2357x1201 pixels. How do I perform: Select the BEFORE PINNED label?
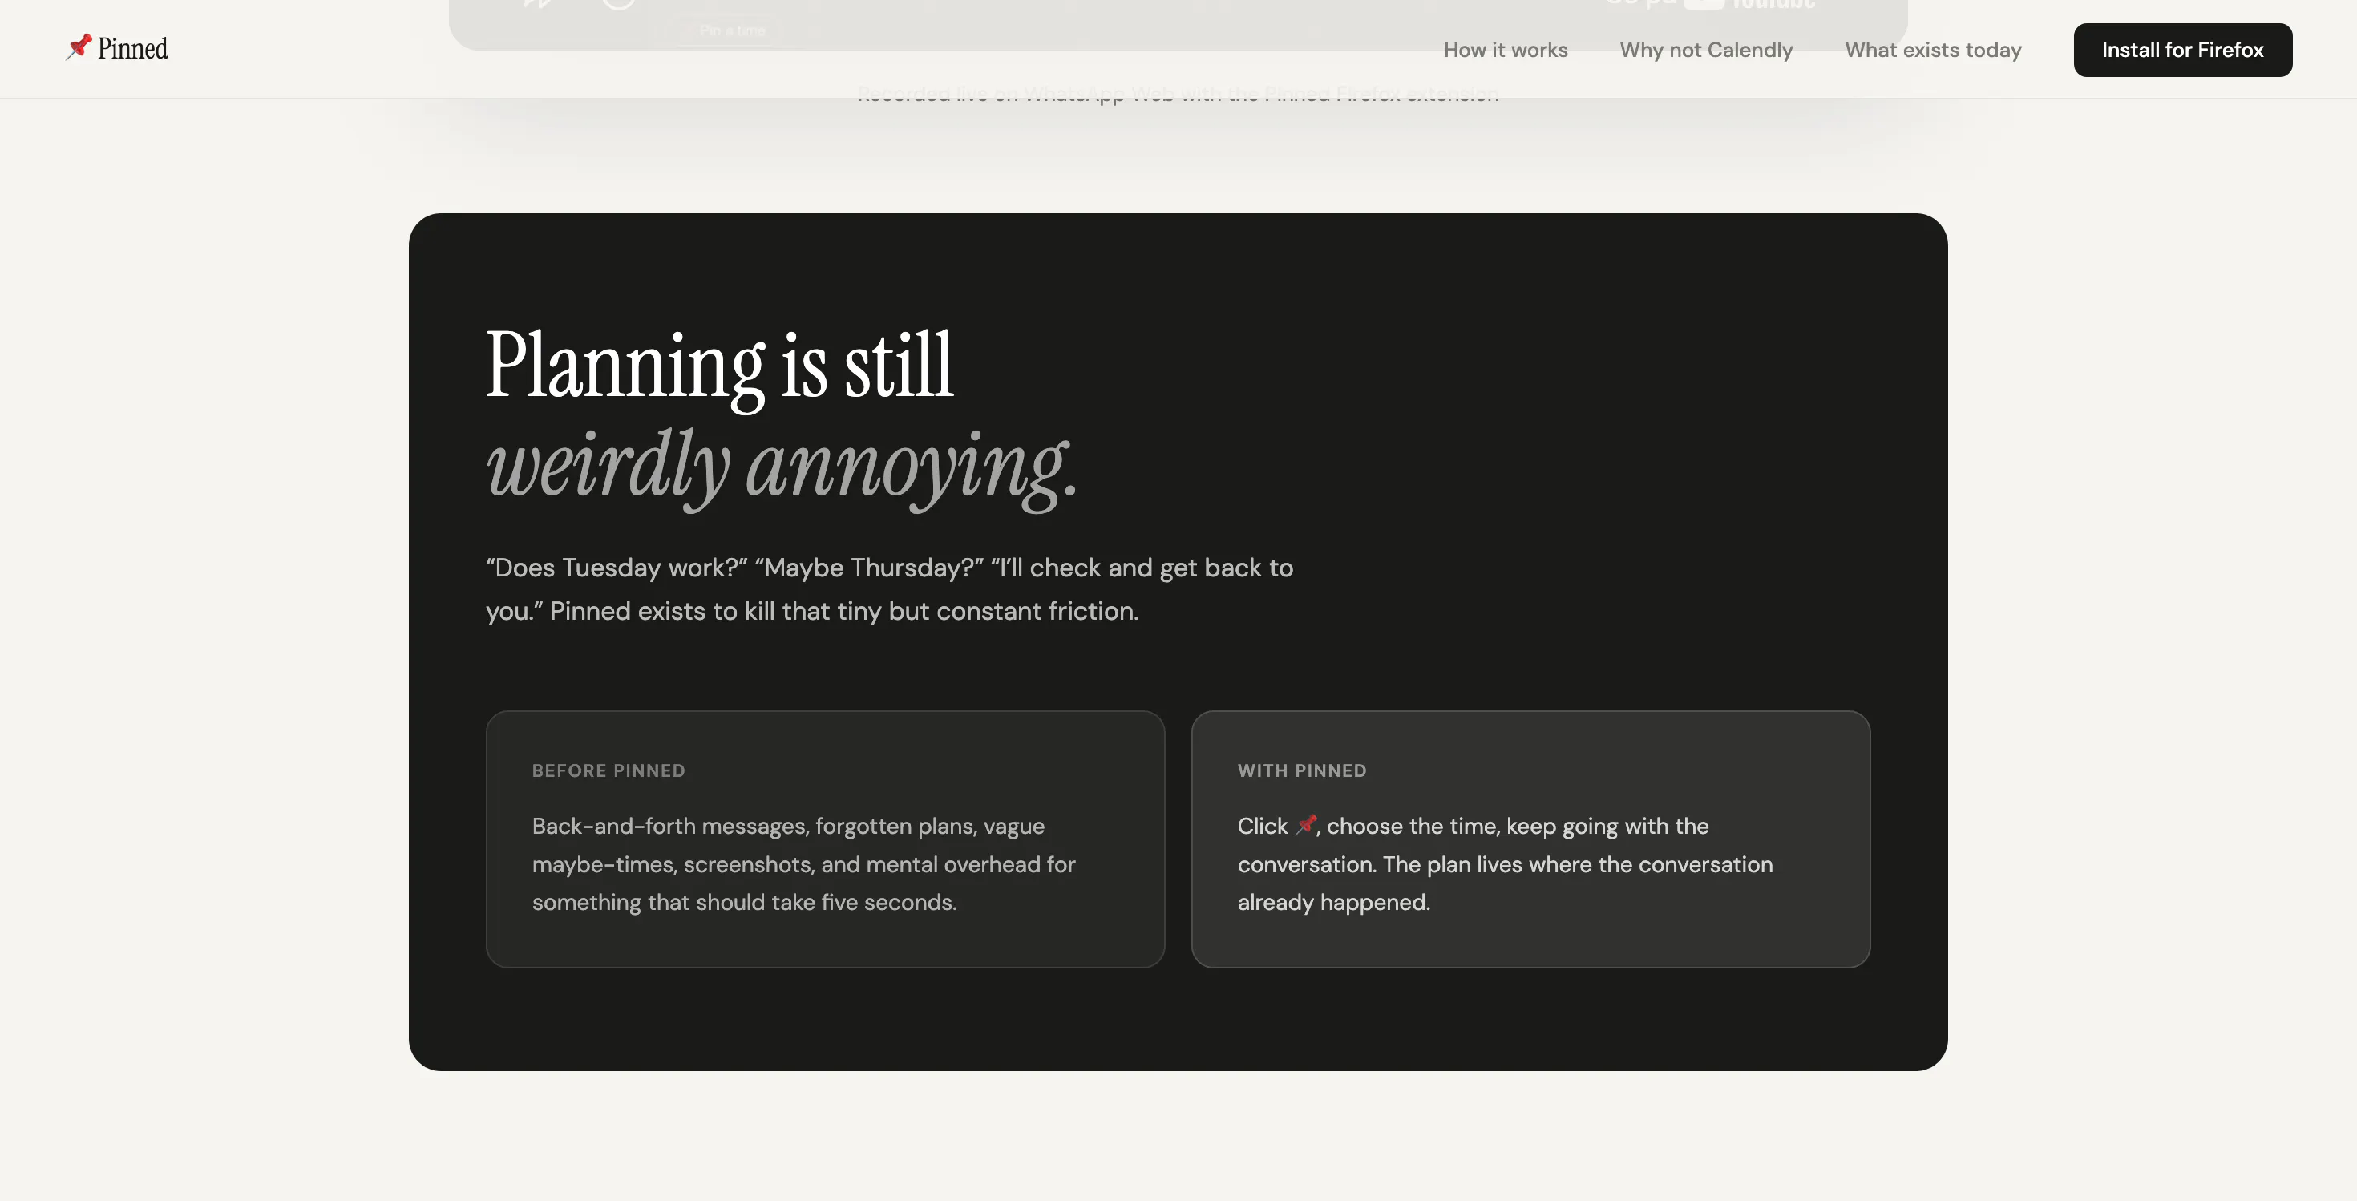(608, 770)
